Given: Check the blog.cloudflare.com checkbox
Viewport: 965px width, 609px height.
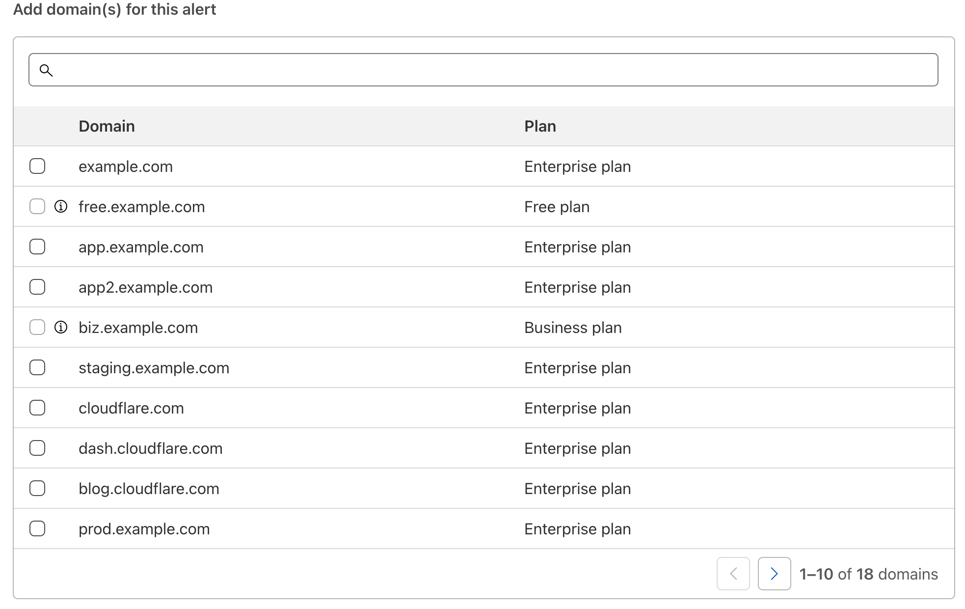Looking at the screenshot, I should 37,488.
